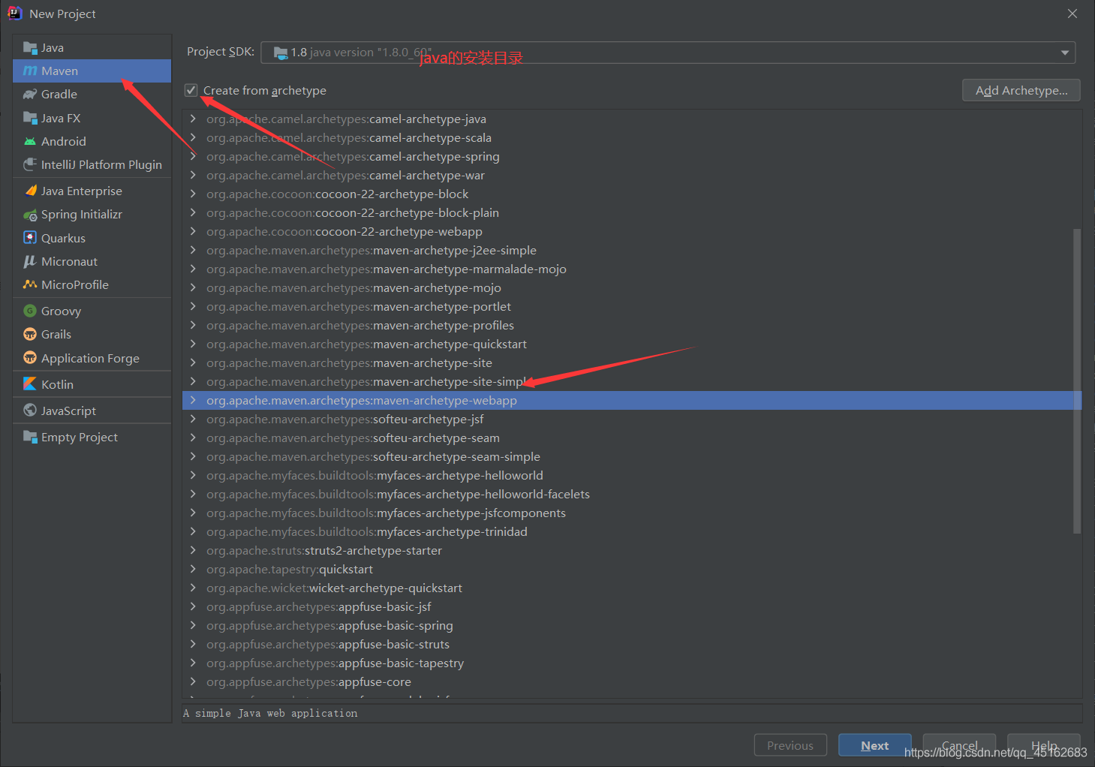
Task: Select the Empty Project option
Action: 92,437
